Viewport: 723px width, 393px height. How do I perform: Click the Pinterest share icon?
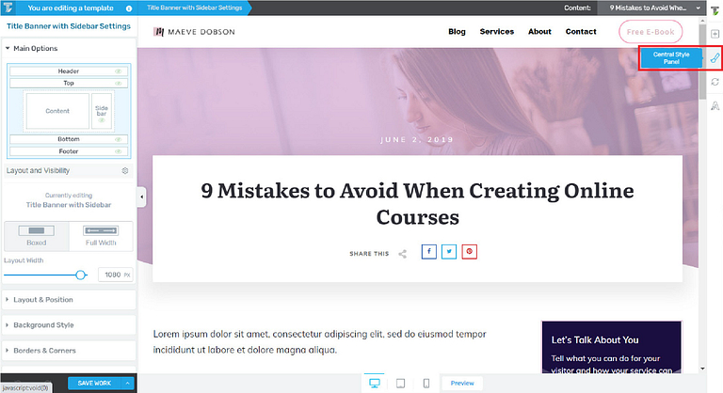(470, 252)
